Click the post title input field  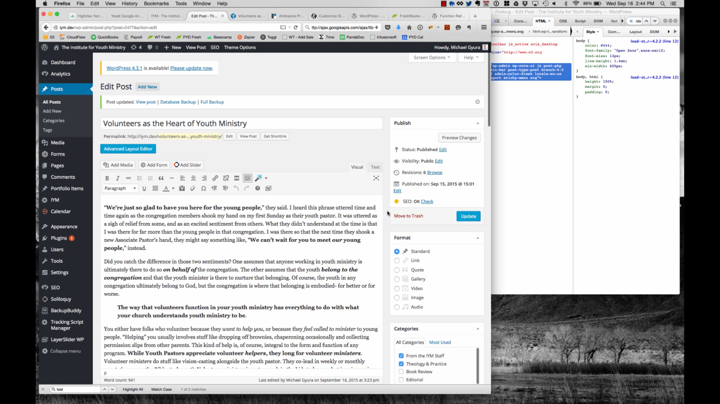241,123
